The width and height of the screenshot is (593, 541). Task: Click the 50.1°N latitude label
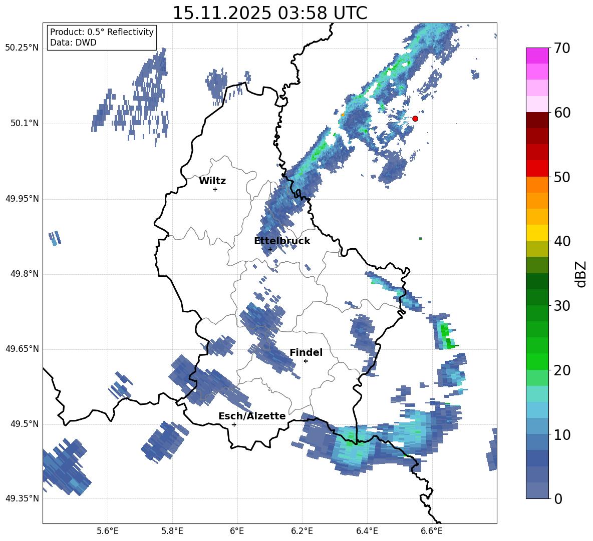click(25, 123)
